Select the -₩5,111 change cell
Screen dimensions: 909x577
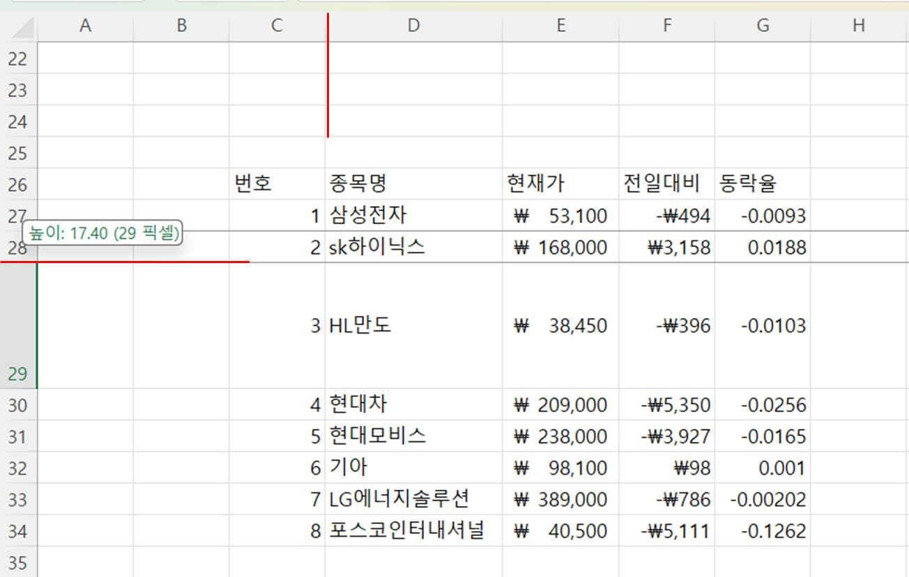[666, 530]
